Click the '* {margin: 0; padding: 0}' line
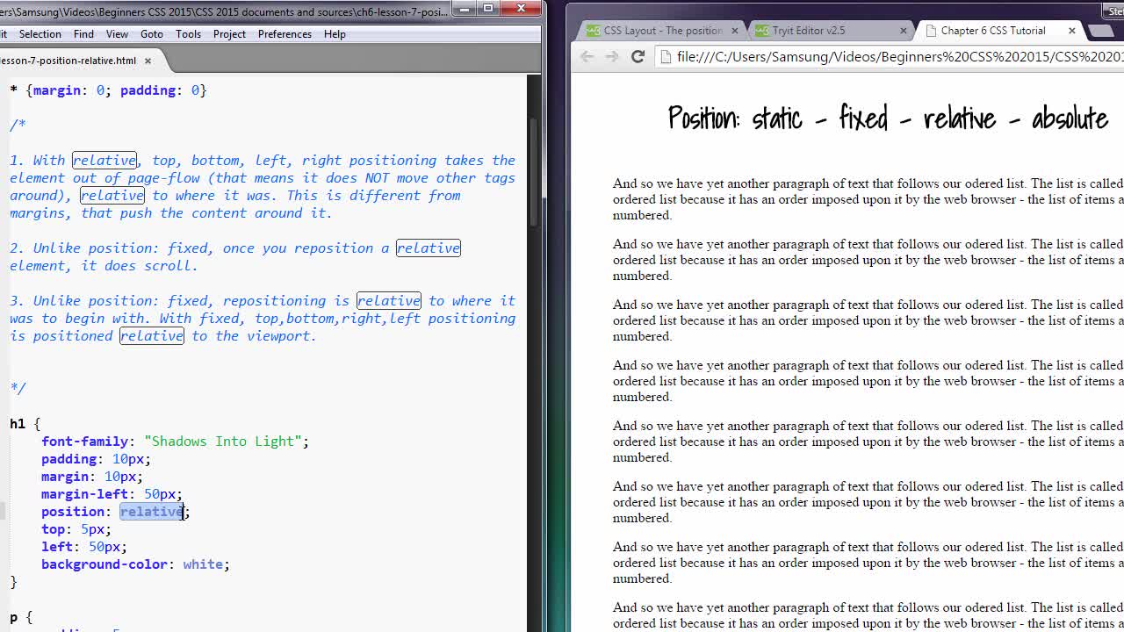This screenshot has width=1124, height=632. pos(108,90)
